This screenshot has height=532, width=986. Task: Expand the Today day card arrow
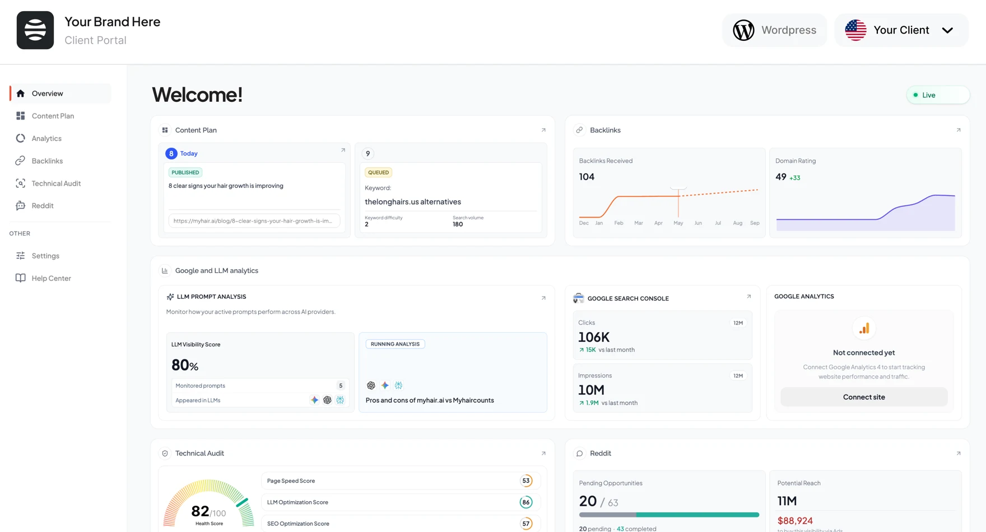[343, 150]
